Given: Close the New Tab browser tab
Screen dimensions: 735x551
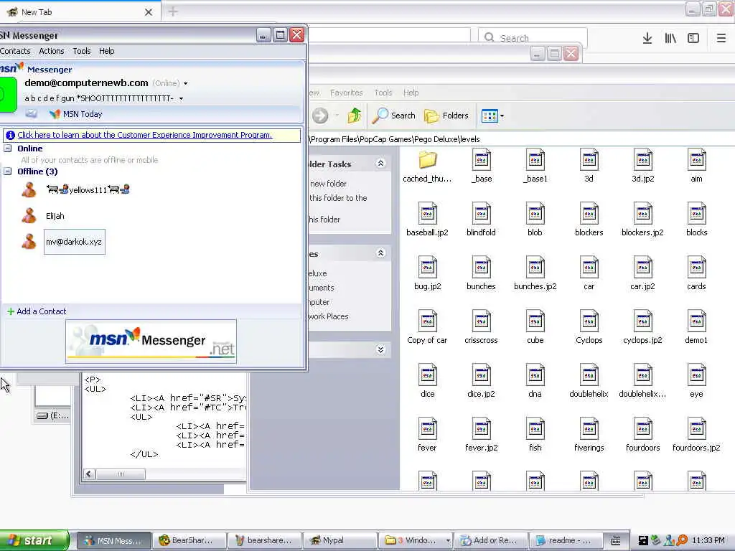Looking at the screenshot, I should pos(149,12).
